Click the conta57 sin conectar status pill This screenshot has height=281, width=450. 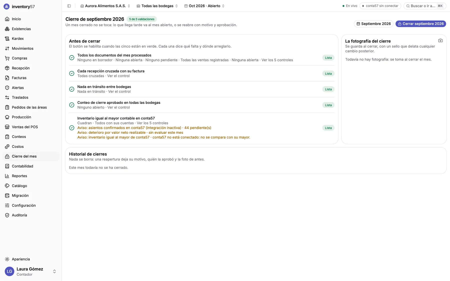(380, 6)
